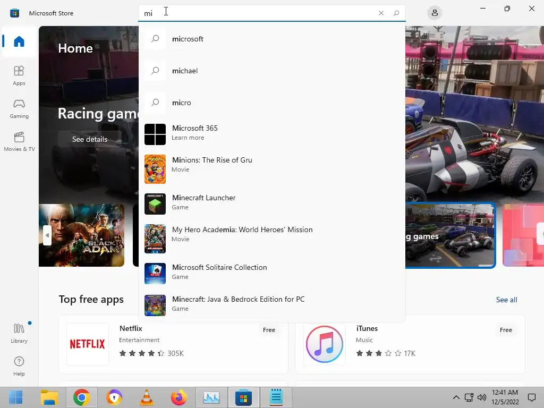Show hidden tray icons chevron
The height and width of the screenshot is (408, 544).
(x=456, y=397)
